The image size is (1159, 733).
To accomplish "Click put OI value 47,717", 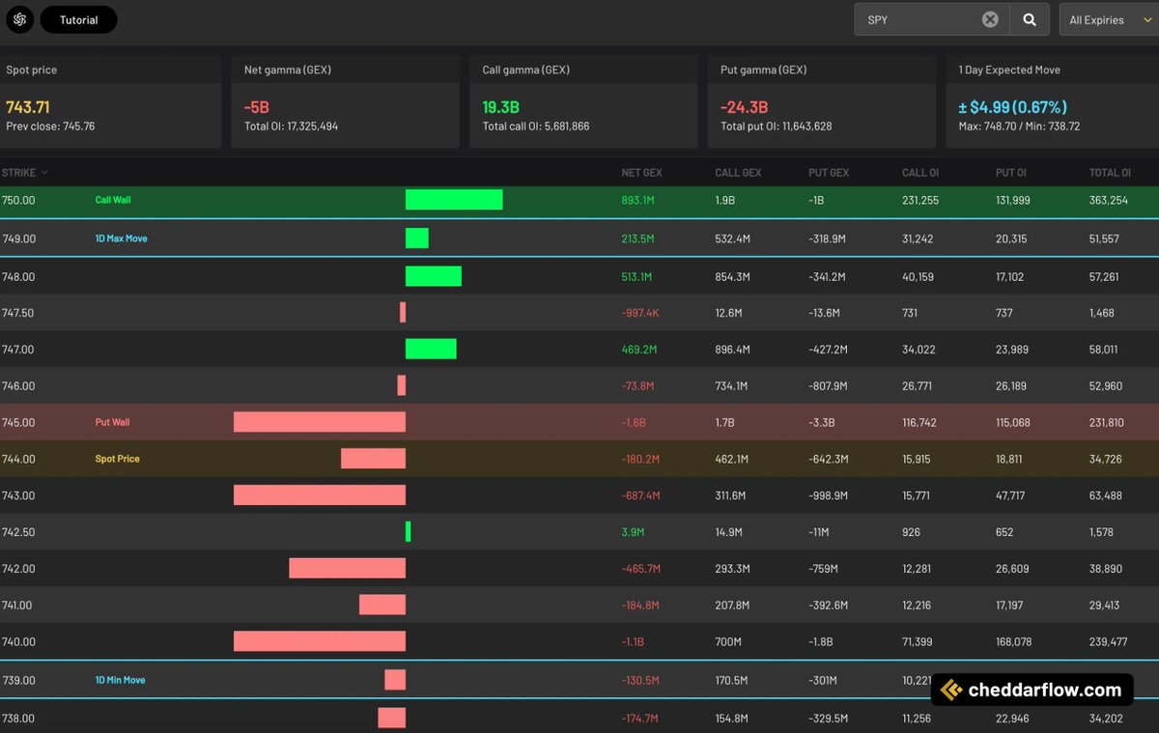I will [x=1011, y=495].
